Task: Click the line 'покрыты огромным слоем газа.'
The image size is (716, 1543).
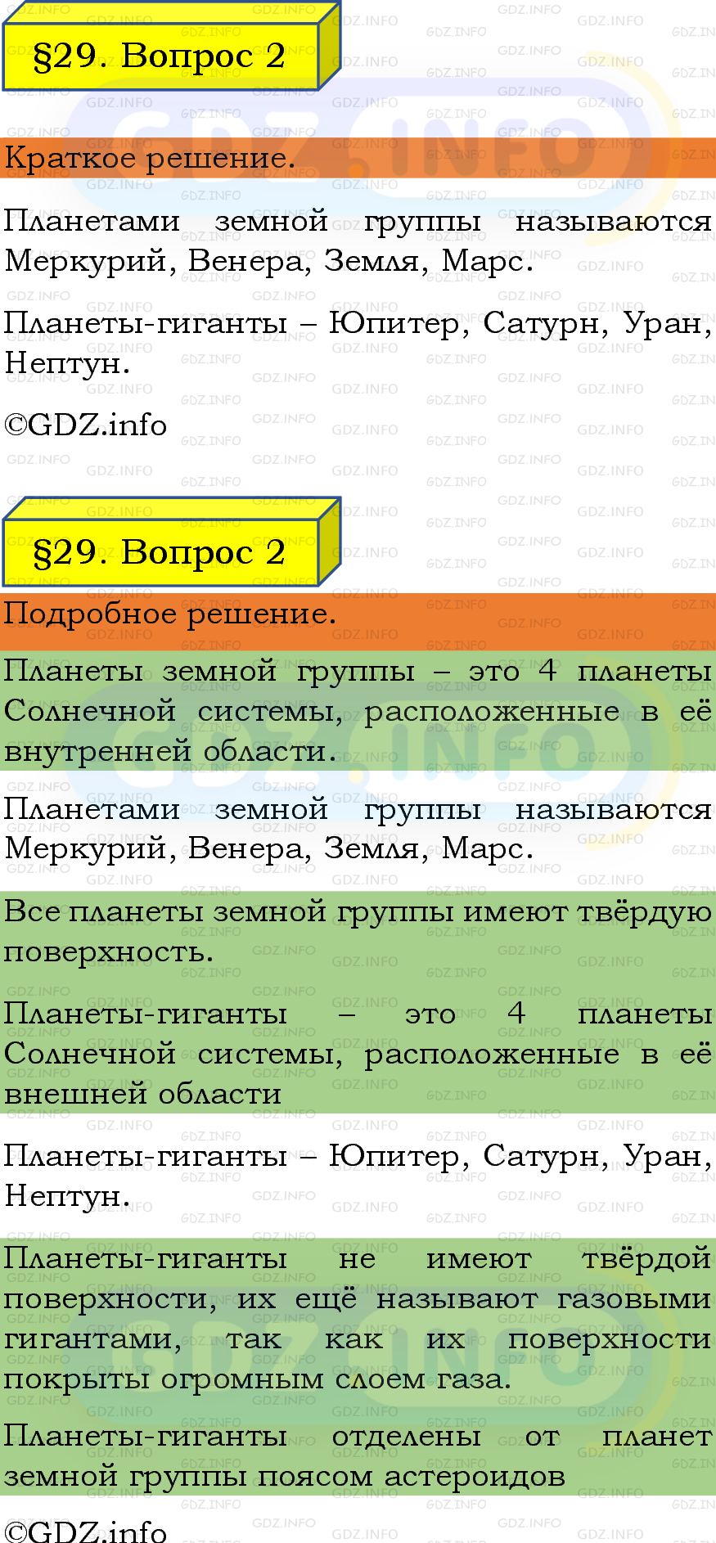Action: click(258, 1379)
